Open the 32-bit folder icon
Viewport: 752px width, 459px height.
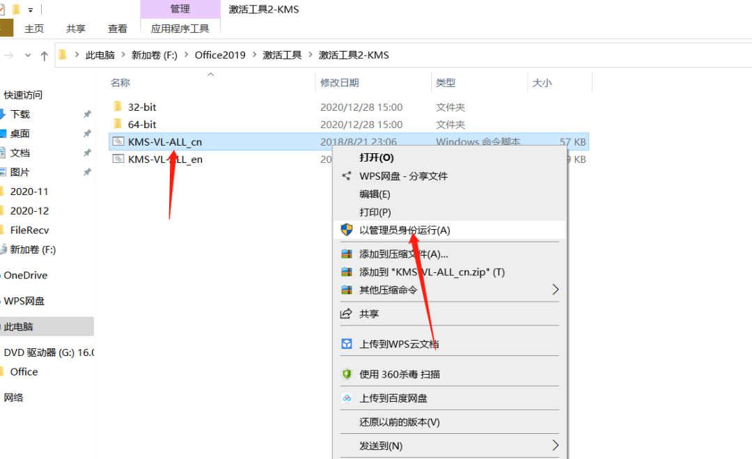[x=118, y=107]
